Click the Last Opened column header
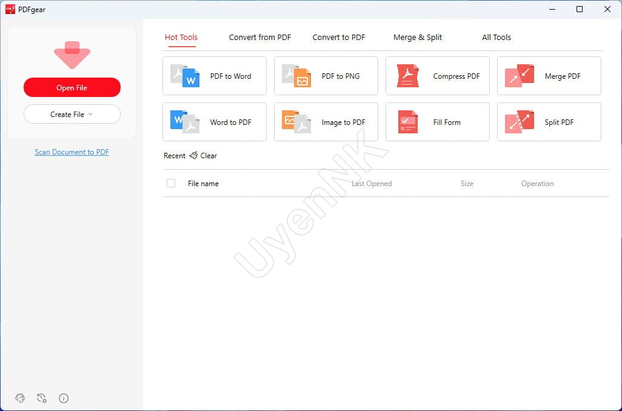Viewport: 622px width, 411px height. [x=372, y=183]
